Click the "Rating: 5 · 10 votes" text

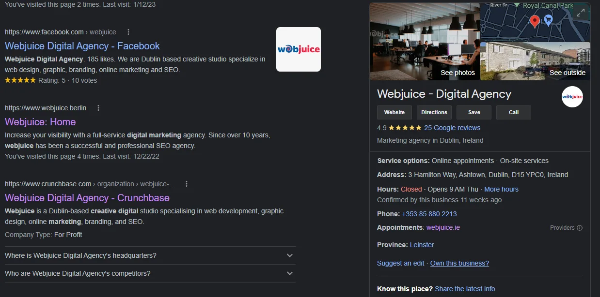coord(67,80)
